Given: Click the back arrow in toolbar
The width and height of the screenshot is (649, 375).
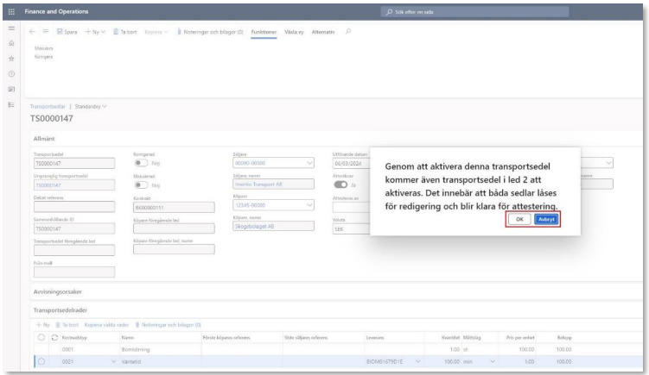Looking at the screenshot, I should click(32, 32).
